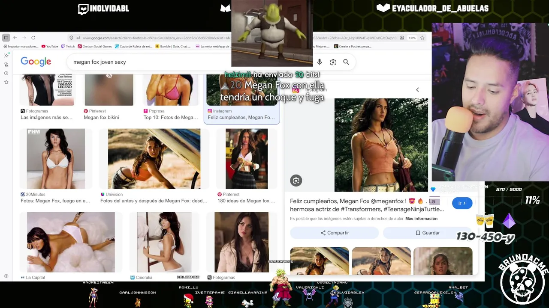Go back with the browser back arrow

pyautogui.click(x=15, y=38)
